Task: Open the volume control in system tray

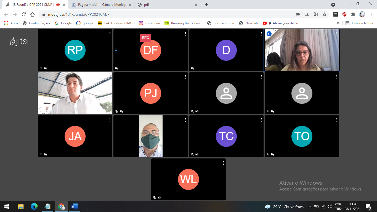Action: pos(330,206)
